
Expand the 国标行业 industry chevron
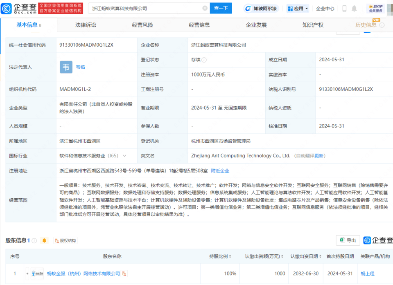124,156
